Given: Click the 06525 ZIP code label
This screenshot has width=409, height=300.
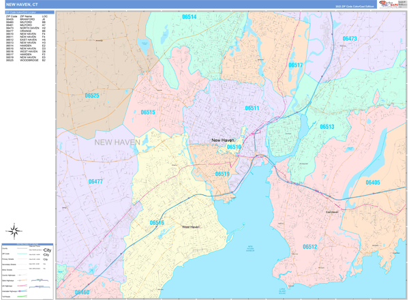Looking at the screenshot, I should click(91, 96).
